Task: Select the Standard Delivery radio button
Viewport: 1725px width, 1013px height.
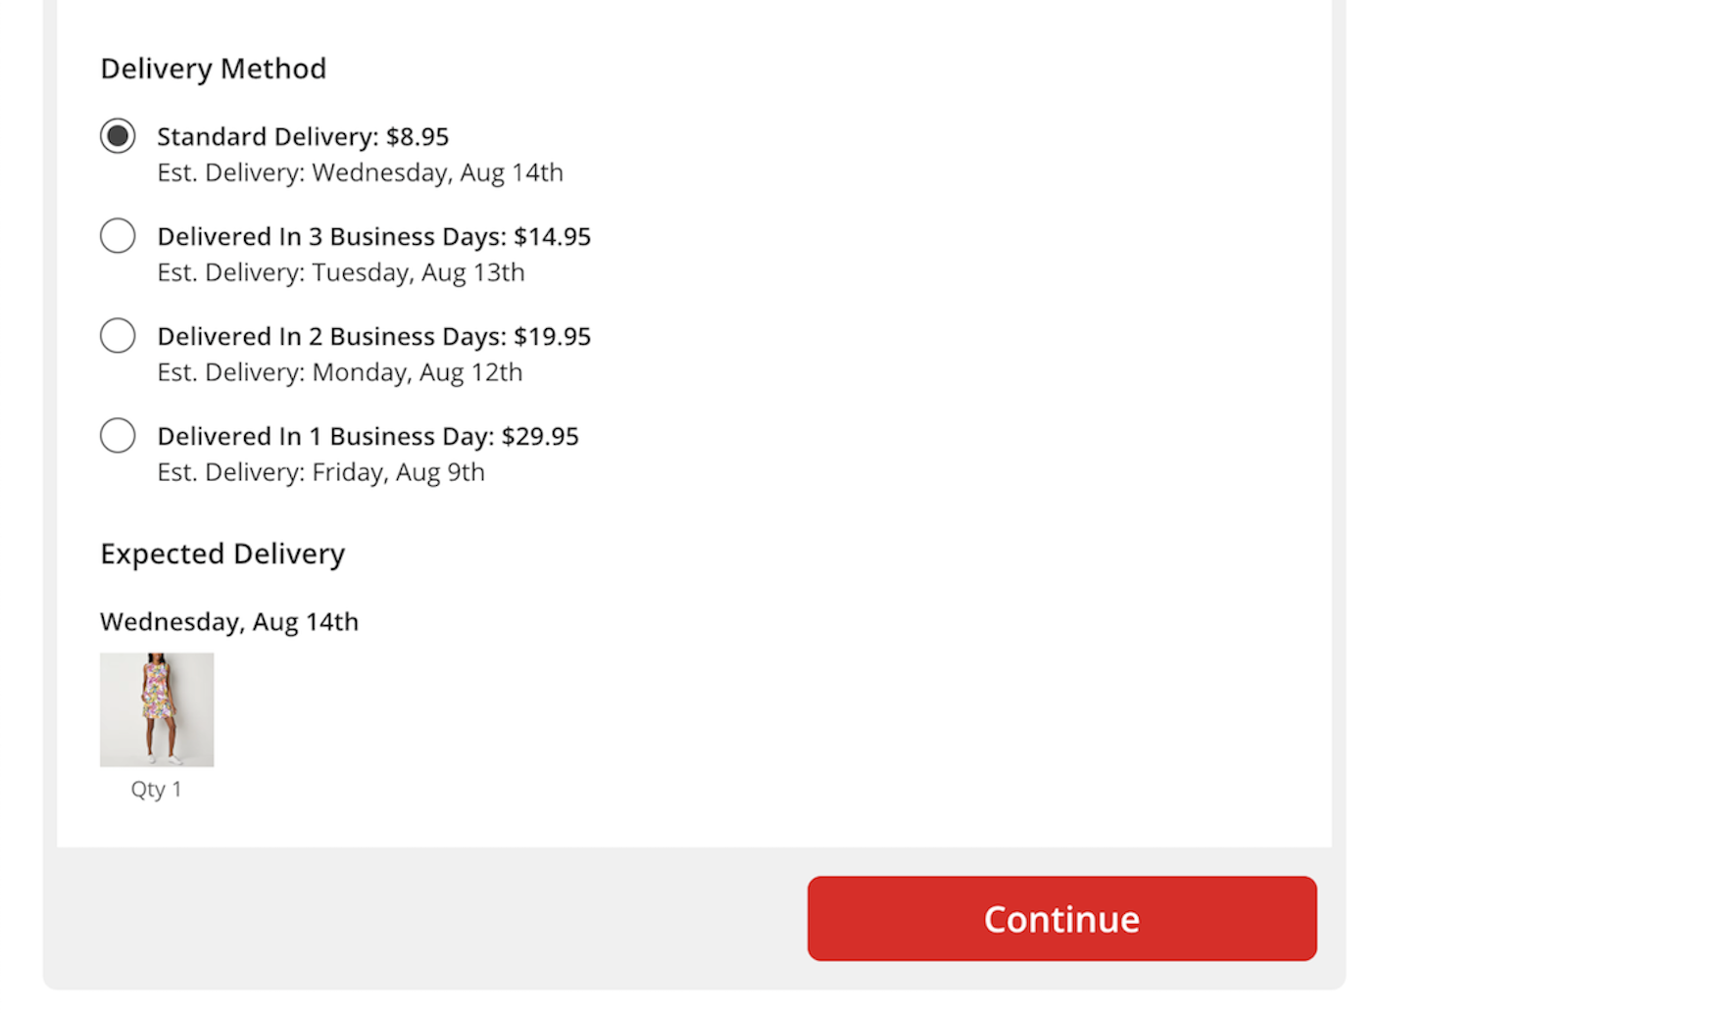Action: coord(118,136)
